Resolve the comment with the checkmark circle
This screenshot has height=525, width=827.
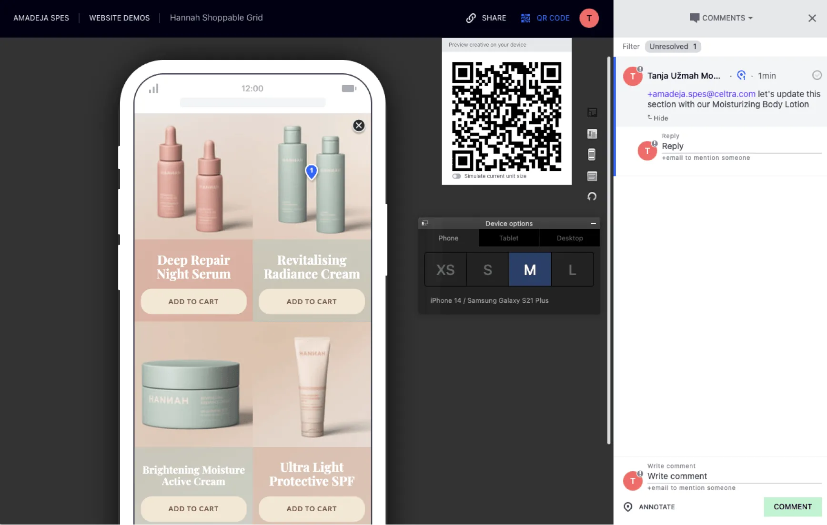[x=817, y=75]
